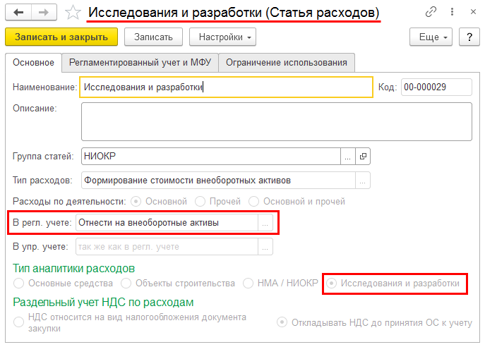Open the vertical three-dot menu

pos(452,12)
